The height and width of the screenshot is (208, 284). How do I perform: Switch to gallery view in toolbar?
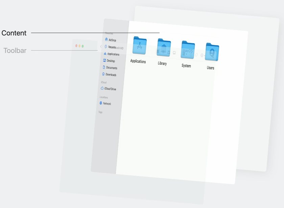pyautogui.click(x=174, y=53)
